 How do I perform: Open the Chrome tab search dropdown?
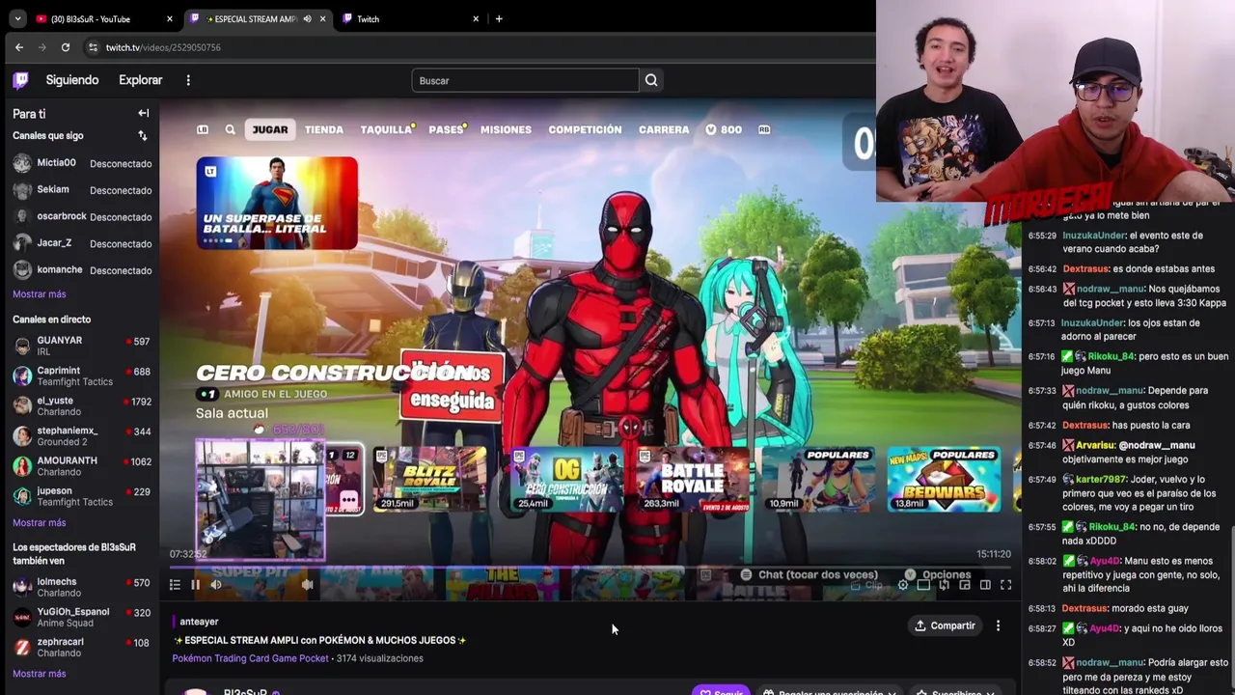(17, 18)
